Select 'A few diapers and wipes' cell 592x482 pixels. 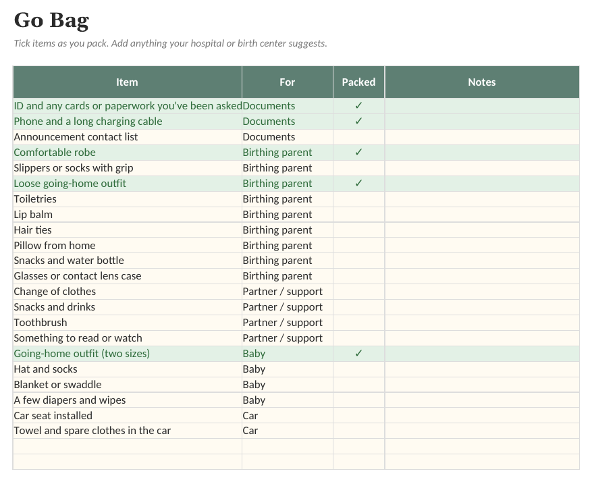tap(127, 400)
